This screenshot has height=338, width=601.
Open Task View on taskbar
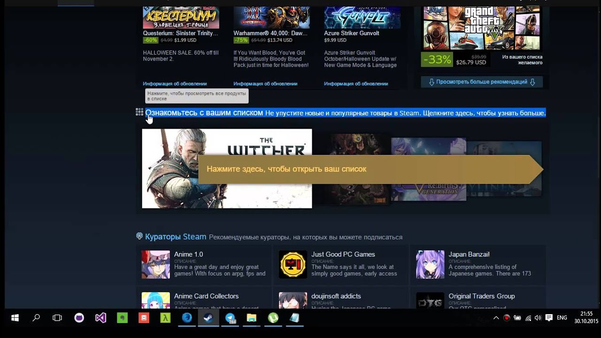coord(57,318)
